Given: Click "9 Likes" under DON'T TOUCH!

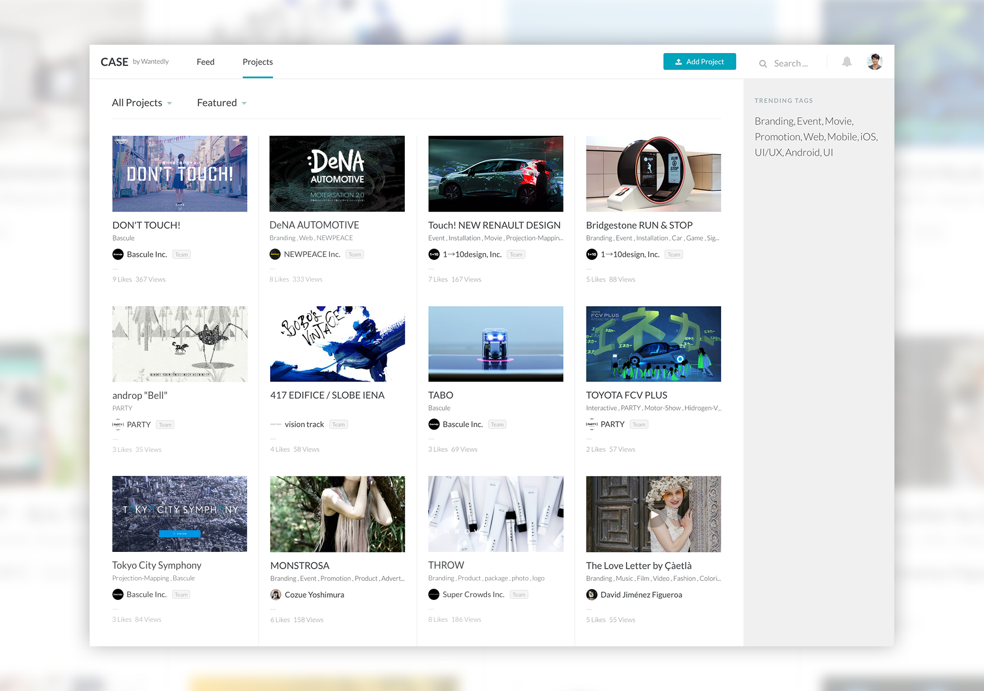Looking at the screenshot, I should pos(122,279).
